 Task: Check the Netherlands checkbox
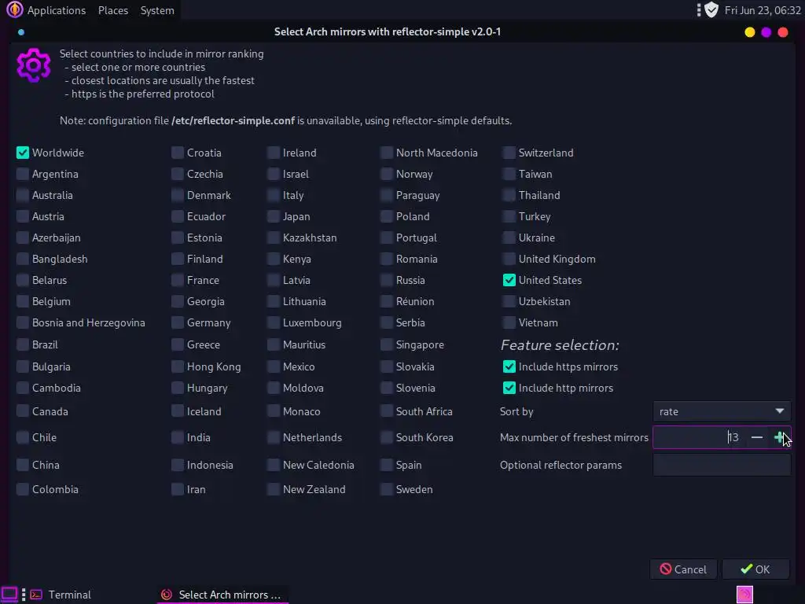(x=273, y=437)
